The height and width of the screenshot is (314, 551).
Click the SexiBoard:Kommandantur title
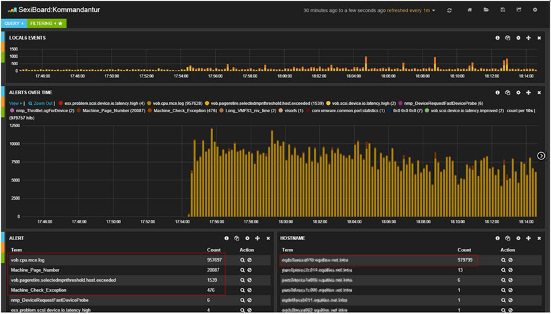[x=59, y=10]
